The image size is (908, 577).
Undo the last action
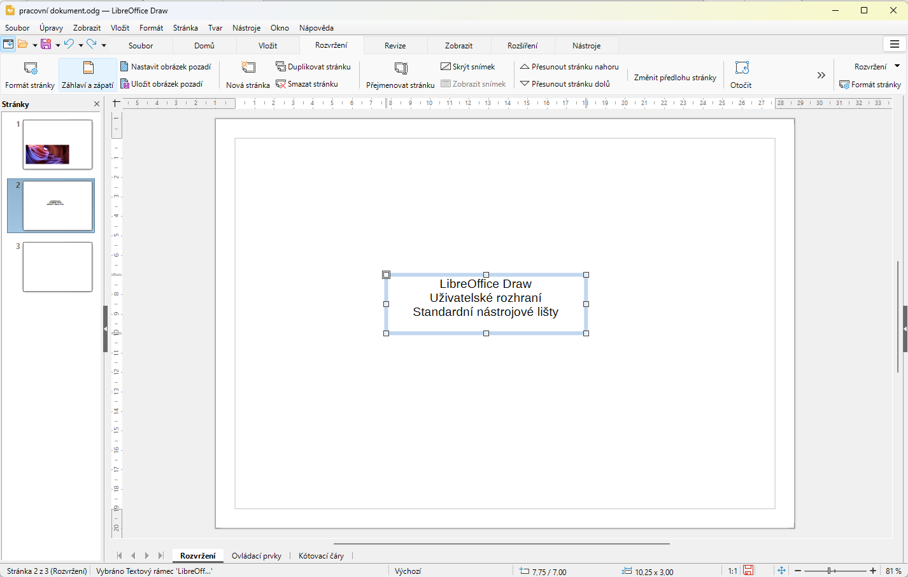pyautogui.click(x=69, y=44)
